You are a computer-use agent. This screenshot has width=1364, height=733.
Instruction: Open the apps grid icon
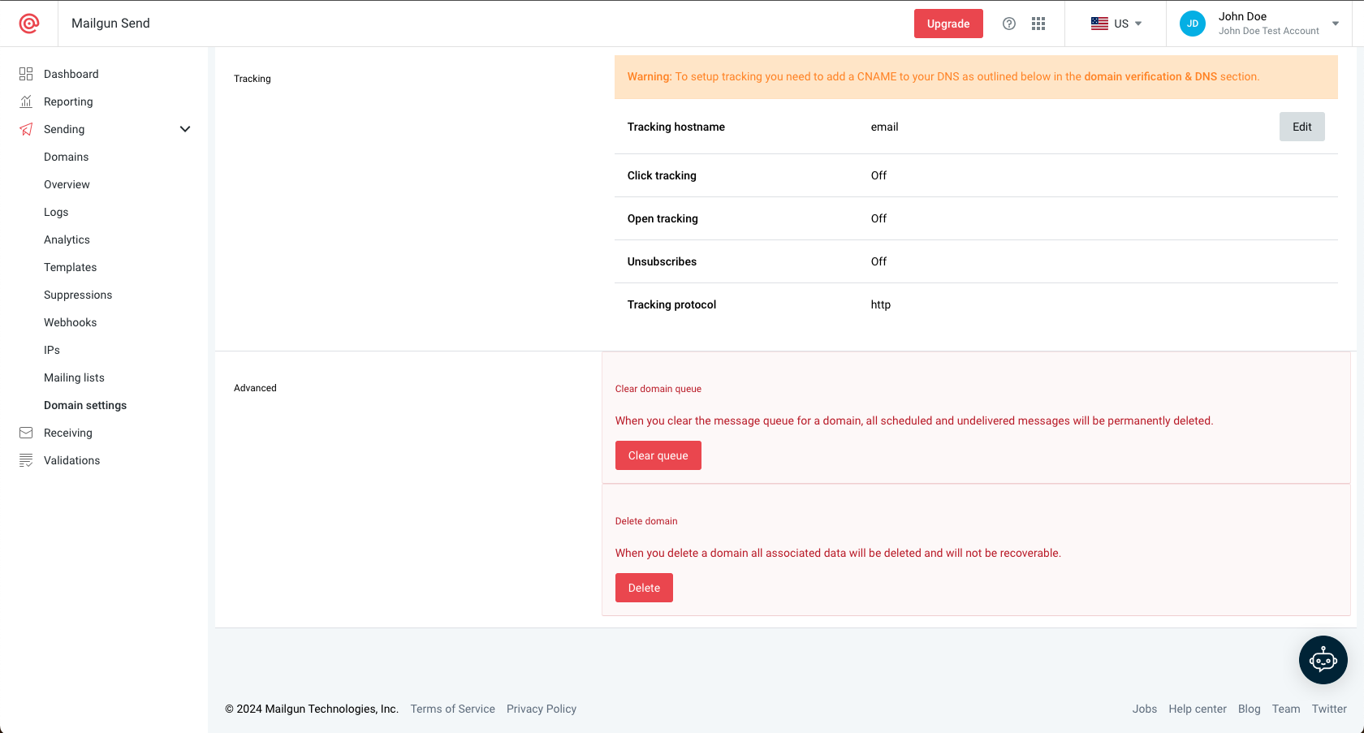point(1038,24)
